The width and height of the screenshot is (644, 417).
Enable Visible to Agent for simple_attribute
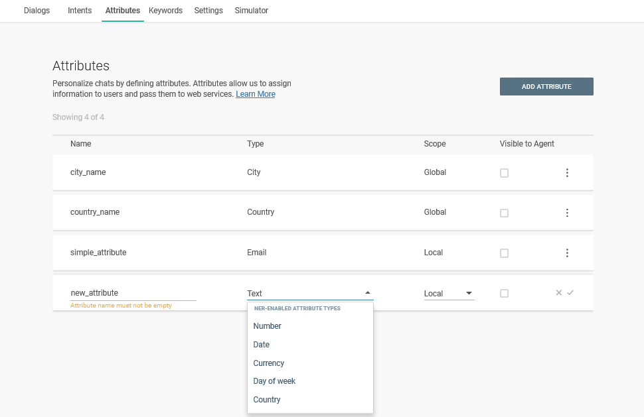coord(504,253)
